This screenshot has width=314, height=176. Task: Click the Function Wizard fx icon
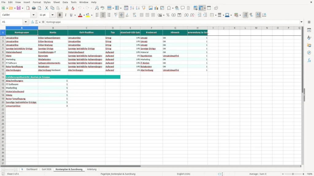click(x=33, y=22)
